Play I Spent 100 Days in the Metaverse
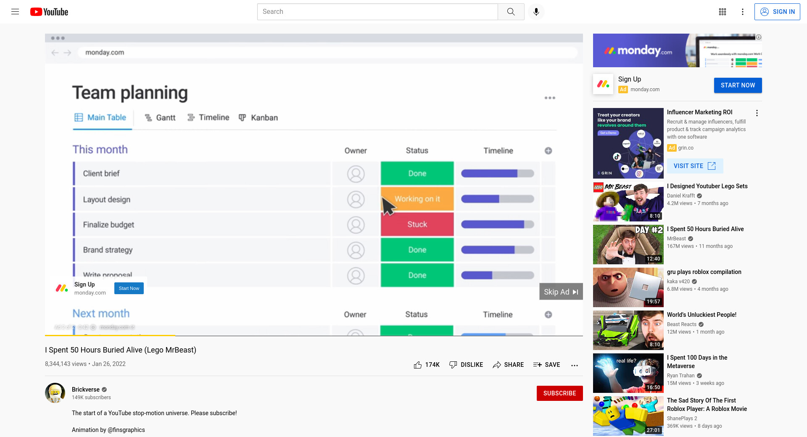Image resolution: width=807 pixels, height=437 pixels. click(x=628, y=373)
